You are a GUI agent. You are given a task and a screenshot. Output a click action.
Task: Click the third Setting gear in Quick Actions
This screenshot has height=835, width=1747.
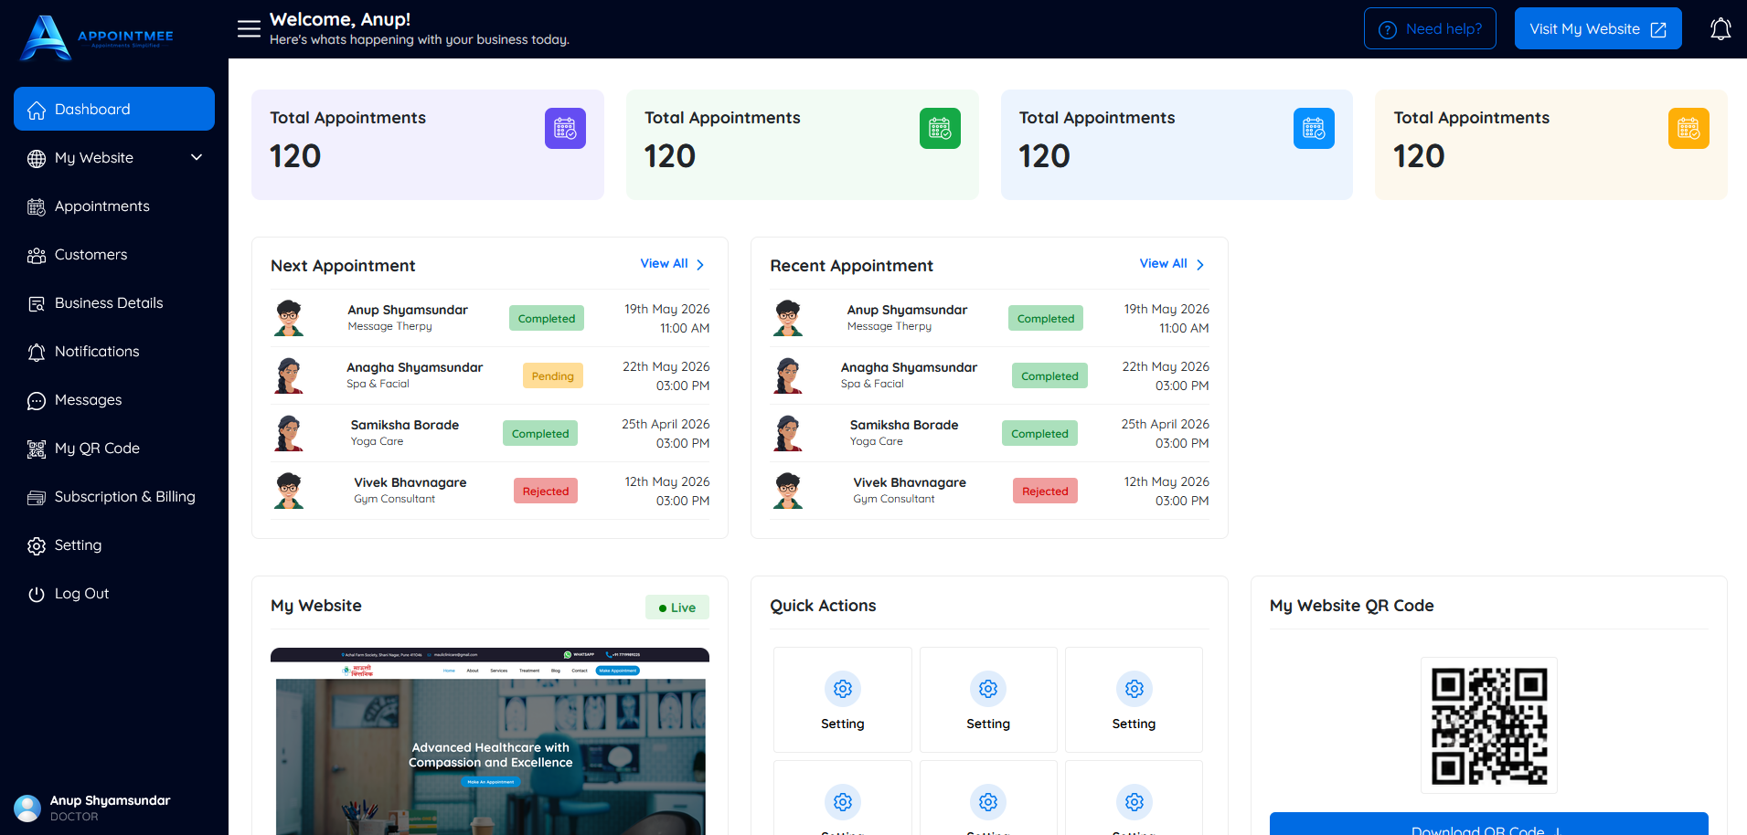point(1134,689)
